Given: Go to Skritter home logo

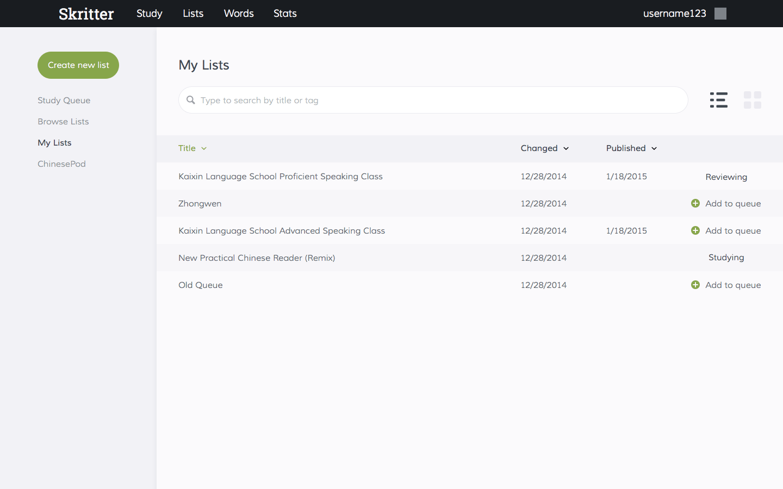Looking at the screenshot, I should 86,14.
